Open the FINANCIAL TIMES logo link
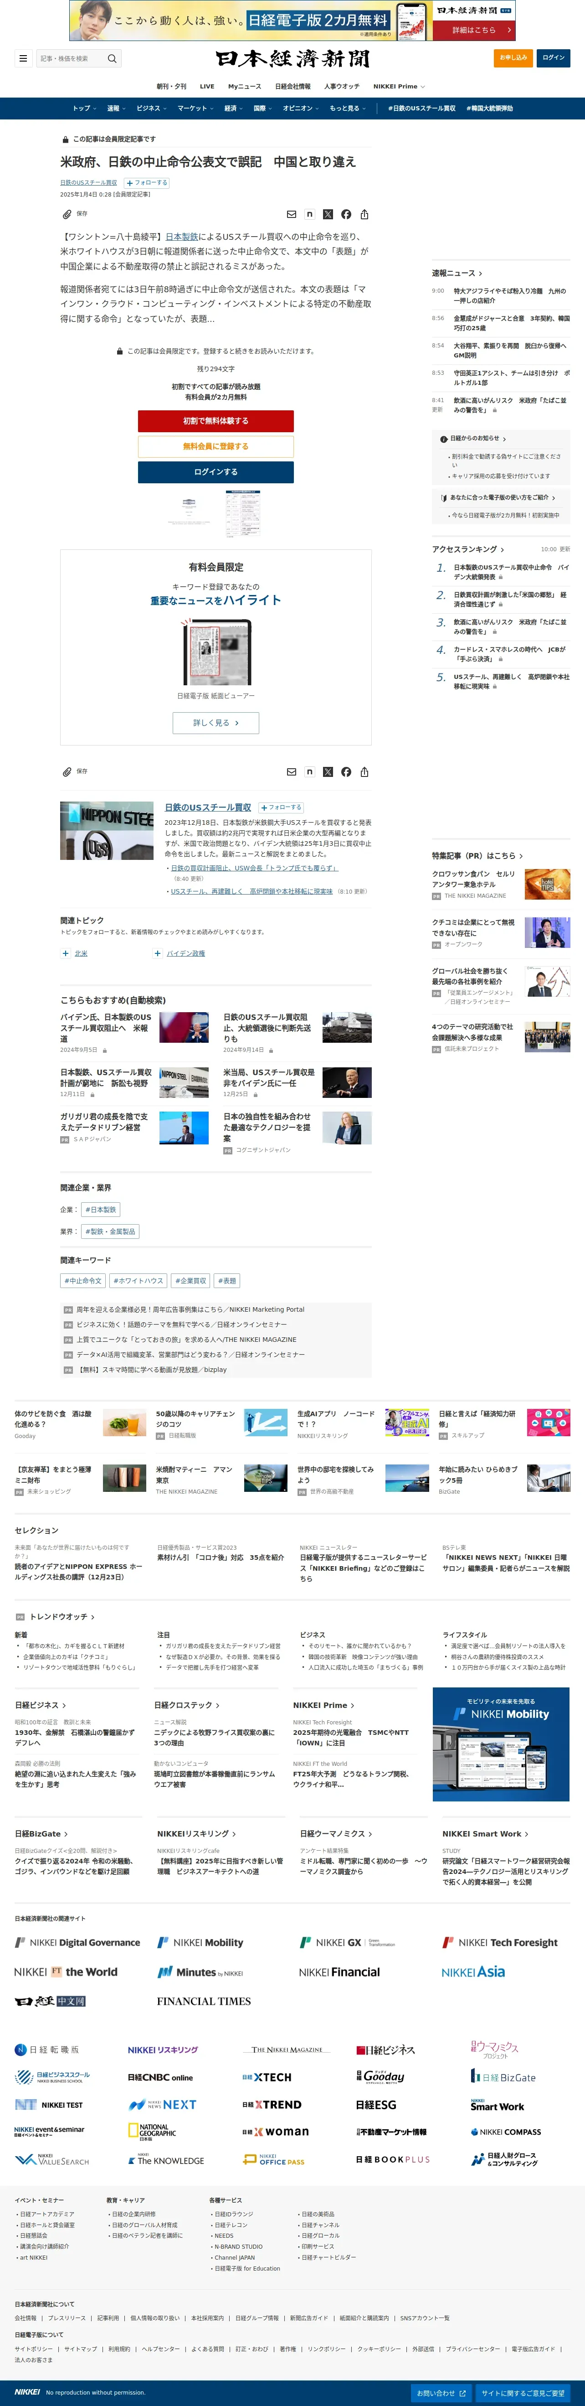This screenshot has width=585, height=2406. [x=203, y=2001]
